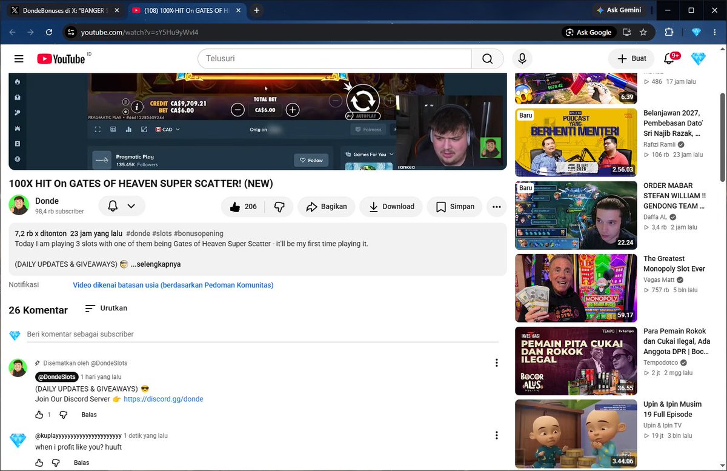The height and width of the screenshot is (471, 727).
Task: Focus the Telusuri search field
Action: (334, 59)
